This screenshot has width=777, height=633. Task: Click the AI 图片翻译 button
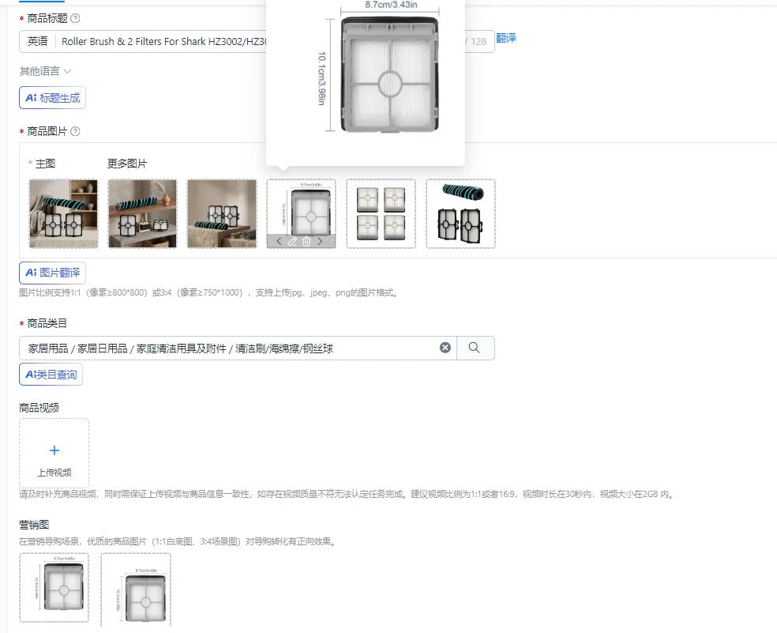coord(53,273)
